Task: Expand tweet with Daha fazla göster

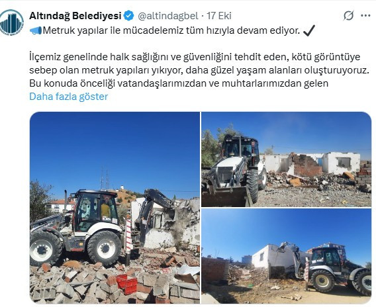Action: coord(69,97)
